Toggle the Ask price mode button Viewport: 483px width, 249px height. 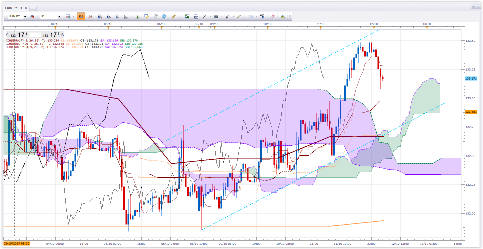90,16
